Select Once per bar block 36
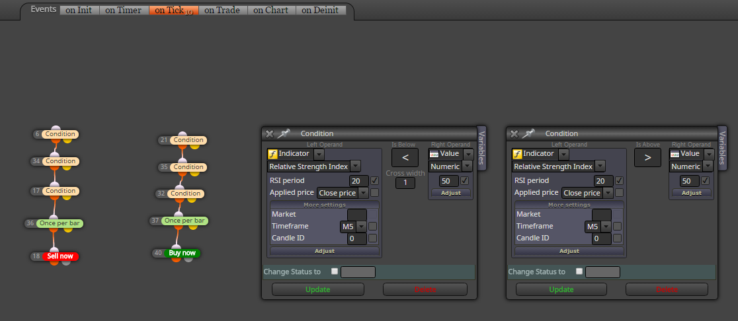This screenshot has width=738, height=321. pyautogui.click(x=60, y=223)
